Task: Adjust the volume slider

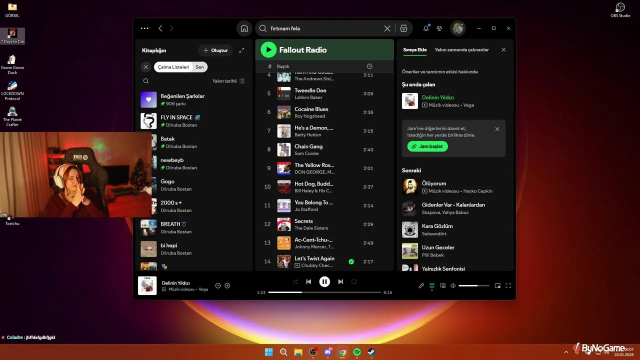Action: pyautogui.click(x=474, y=285)
